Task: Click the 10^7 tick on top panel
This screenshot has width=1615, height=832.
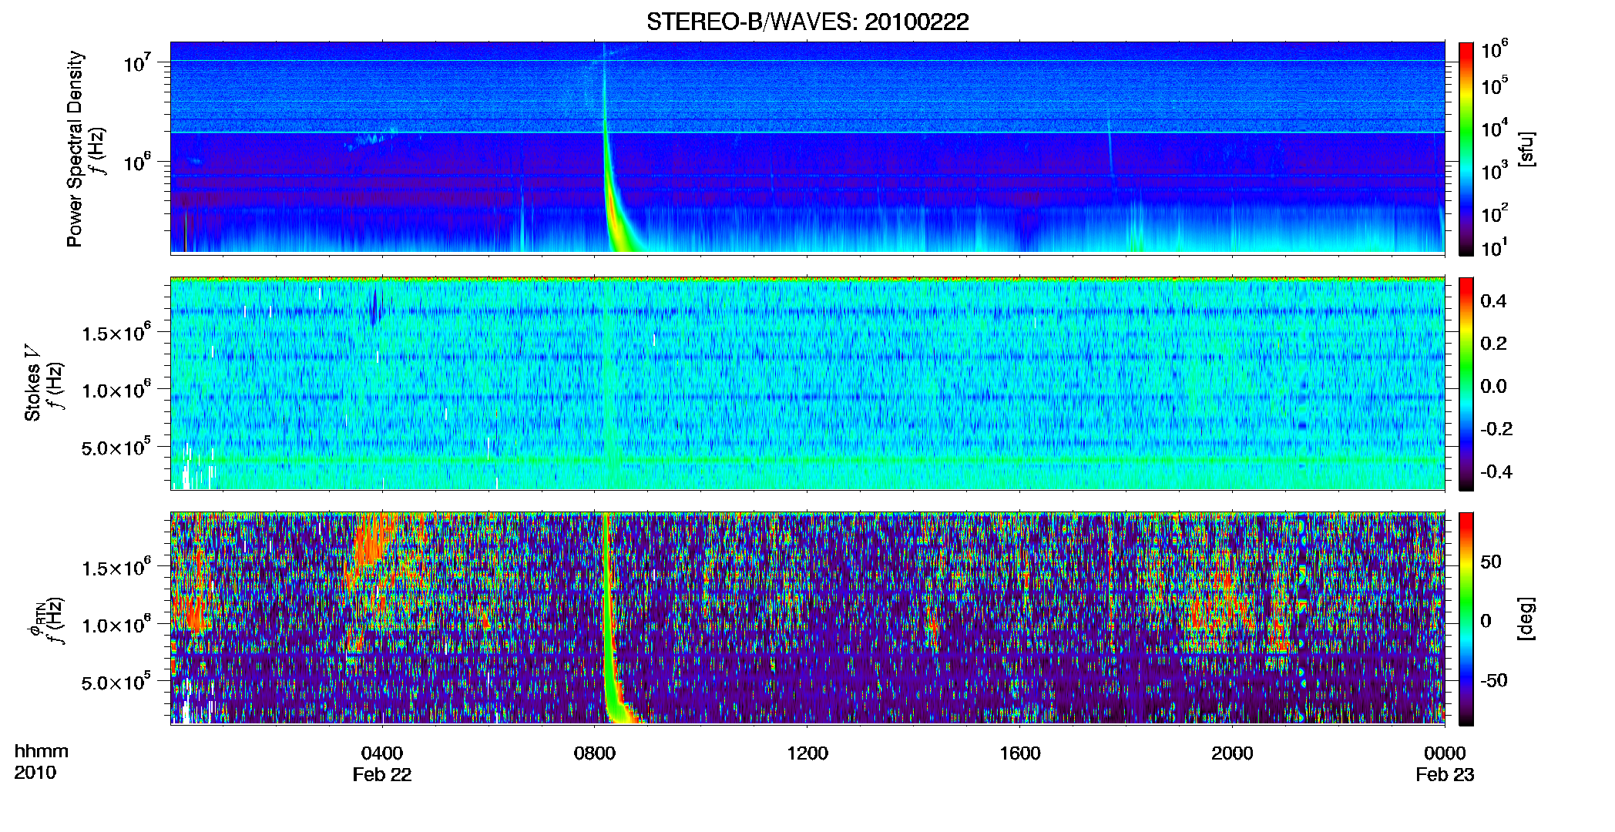Action: [x=137, y=63]
